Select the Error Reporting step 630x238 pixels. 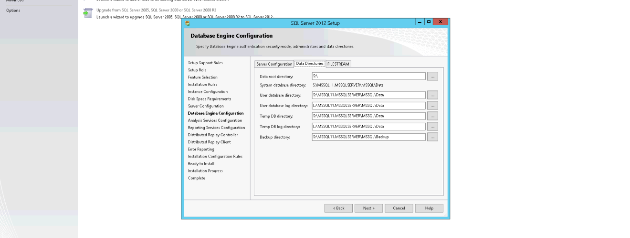coord(201,149)
